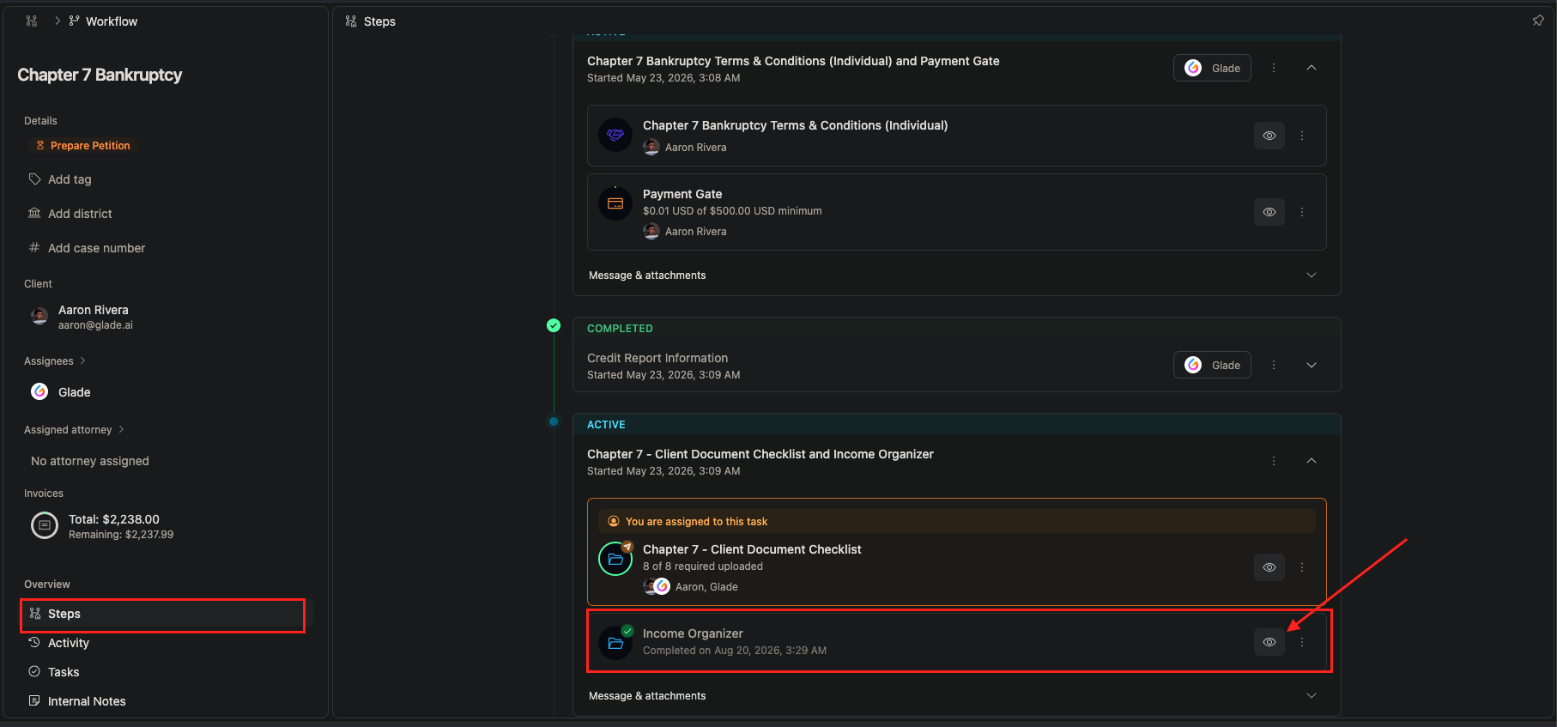Open client Aaron Rivera's profile
1557x727 pixels.
point(93,317)
